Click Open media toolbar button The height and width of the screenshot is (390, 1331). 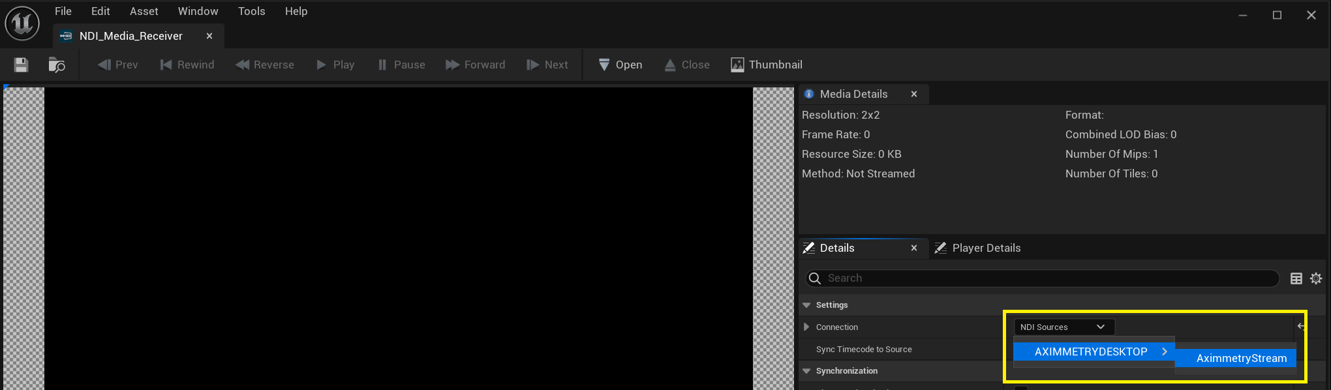pyautogui.click(x=620, y=65)
